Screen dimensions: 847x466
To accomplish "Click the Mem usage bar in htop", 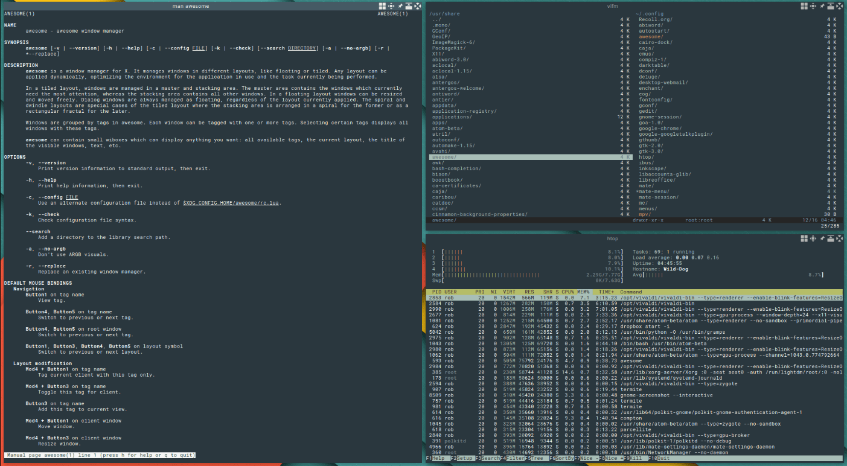I will tap(526, 275).
